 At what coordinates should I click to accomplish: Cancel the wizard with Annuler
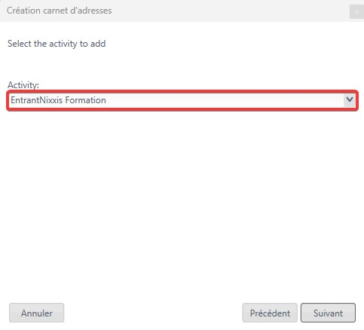tap(37, 313)
